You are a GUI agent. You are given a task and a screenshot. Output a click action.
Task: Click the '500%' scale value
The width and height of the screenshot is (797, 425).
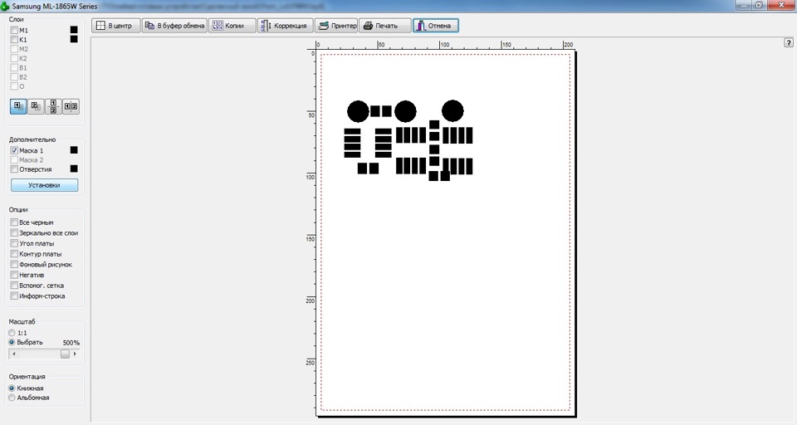click(71, 343)
